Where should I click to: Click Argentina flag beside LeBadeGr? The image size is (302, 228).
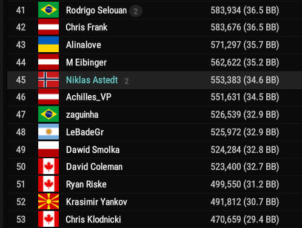[x=49, y=132]
